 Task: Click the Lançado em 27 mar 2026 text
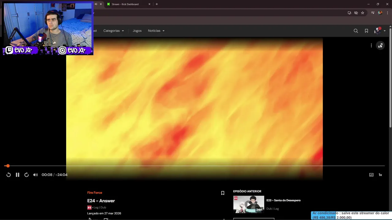coord(104,213)
